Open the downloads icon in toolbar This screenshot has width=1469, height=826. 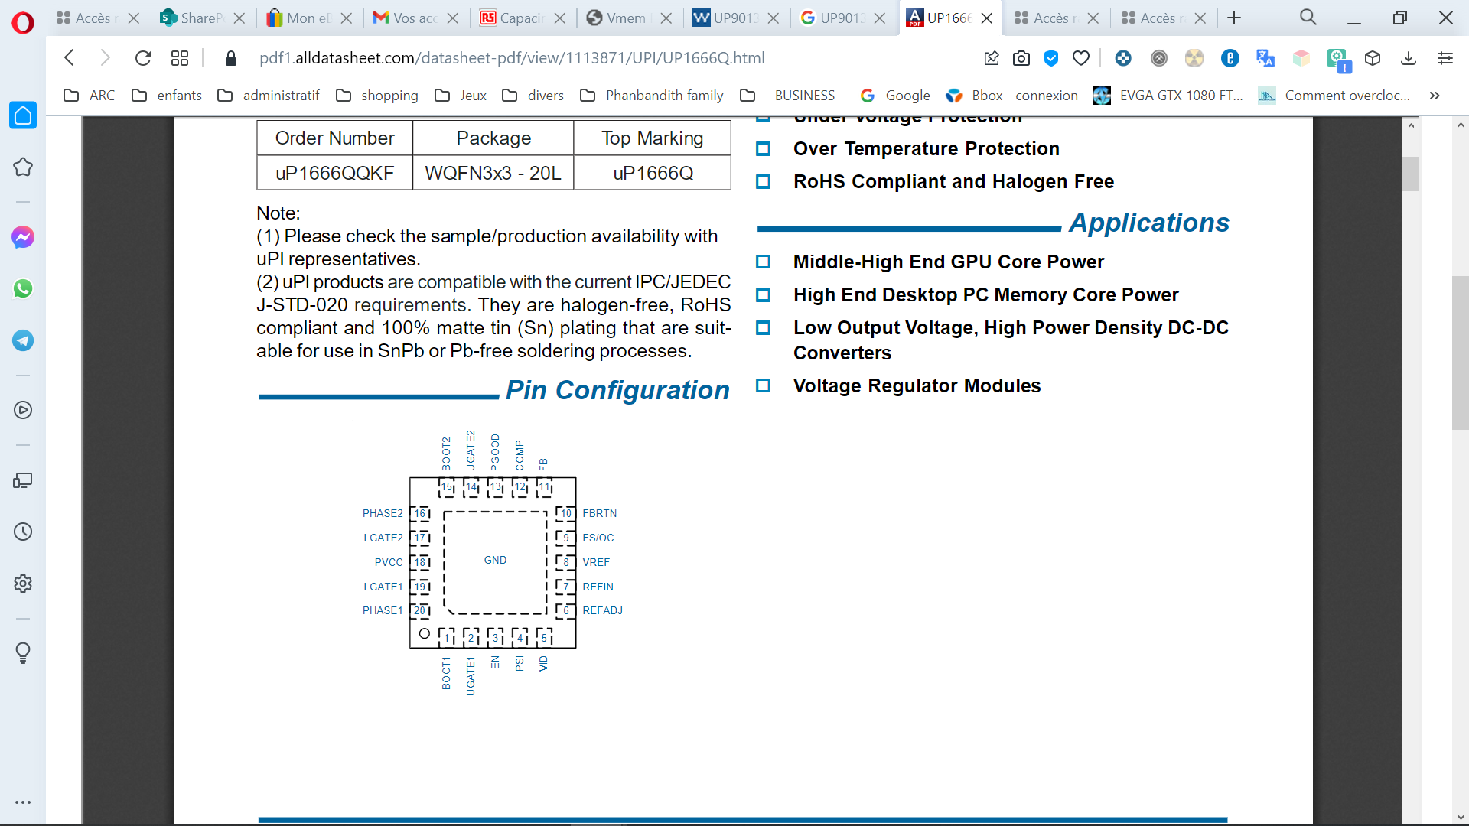pos(1408,58)
